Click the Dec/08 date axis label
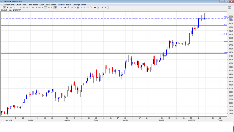 point(162,120)
